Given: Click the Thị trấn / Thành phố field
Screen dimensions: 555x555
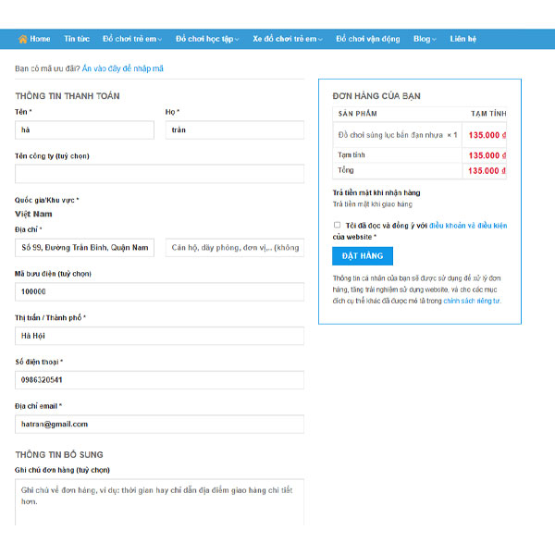Looking at the screenshot, I should 159,336.
